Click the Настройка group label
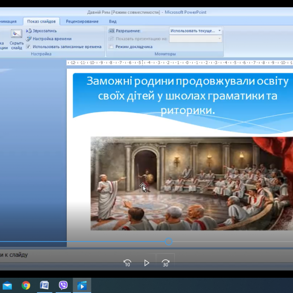 [41, 54]
